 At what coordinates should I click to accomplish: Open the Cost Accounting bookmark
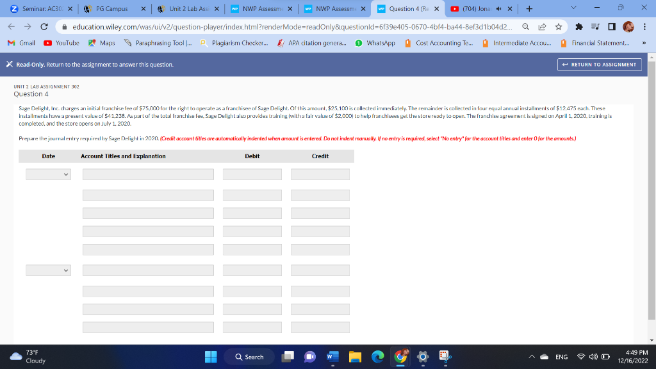click(439, 43)
